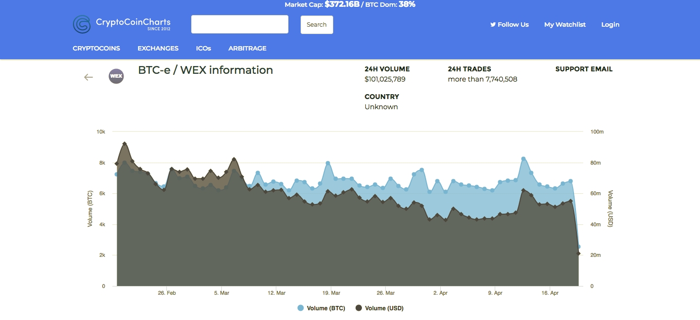Open the ARBITRAGE menu item
Image resolution: width=700 pixels, height=320 pixels.
coord(247,48)
